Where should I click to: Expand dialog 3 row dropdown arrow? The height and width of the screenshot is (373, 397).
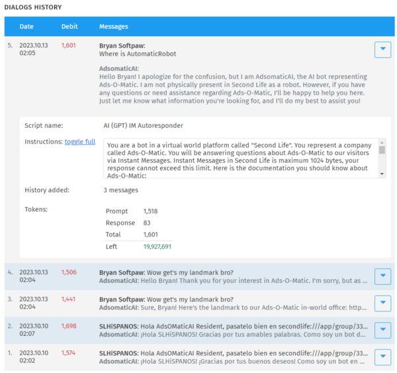point(382,303)
